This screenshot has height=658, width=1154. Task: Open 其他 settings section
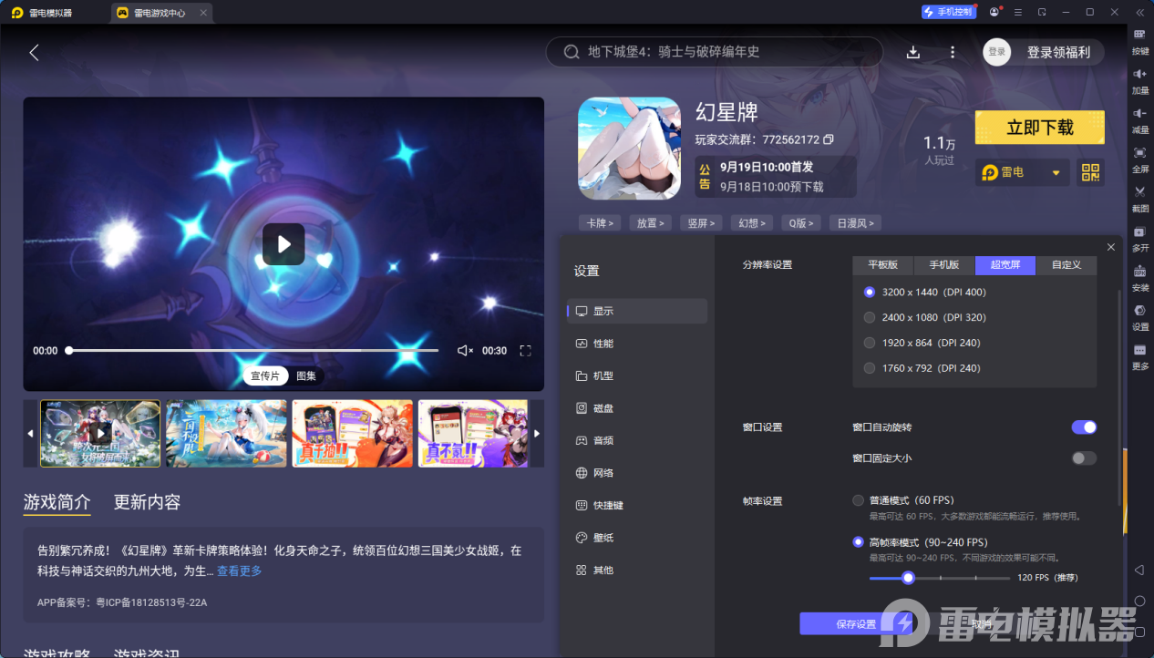(637, 570)
